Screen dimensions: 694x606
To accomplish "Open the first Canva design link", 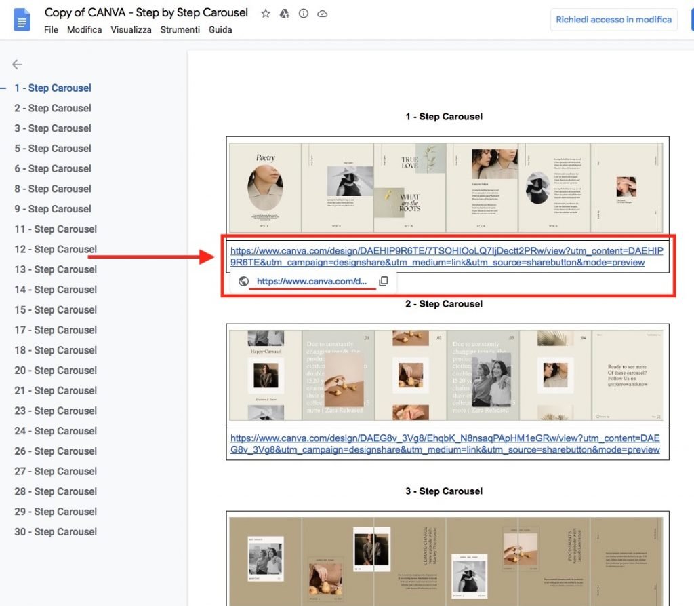I will pyautogui.click(x=446, y=257).
